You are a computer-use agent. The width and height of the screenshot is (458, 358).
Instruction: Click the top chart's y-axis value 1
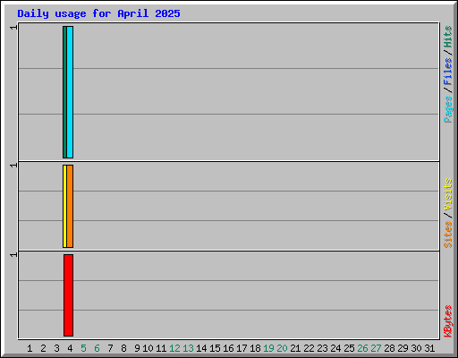pyautogui.click(x=13, y=28)
